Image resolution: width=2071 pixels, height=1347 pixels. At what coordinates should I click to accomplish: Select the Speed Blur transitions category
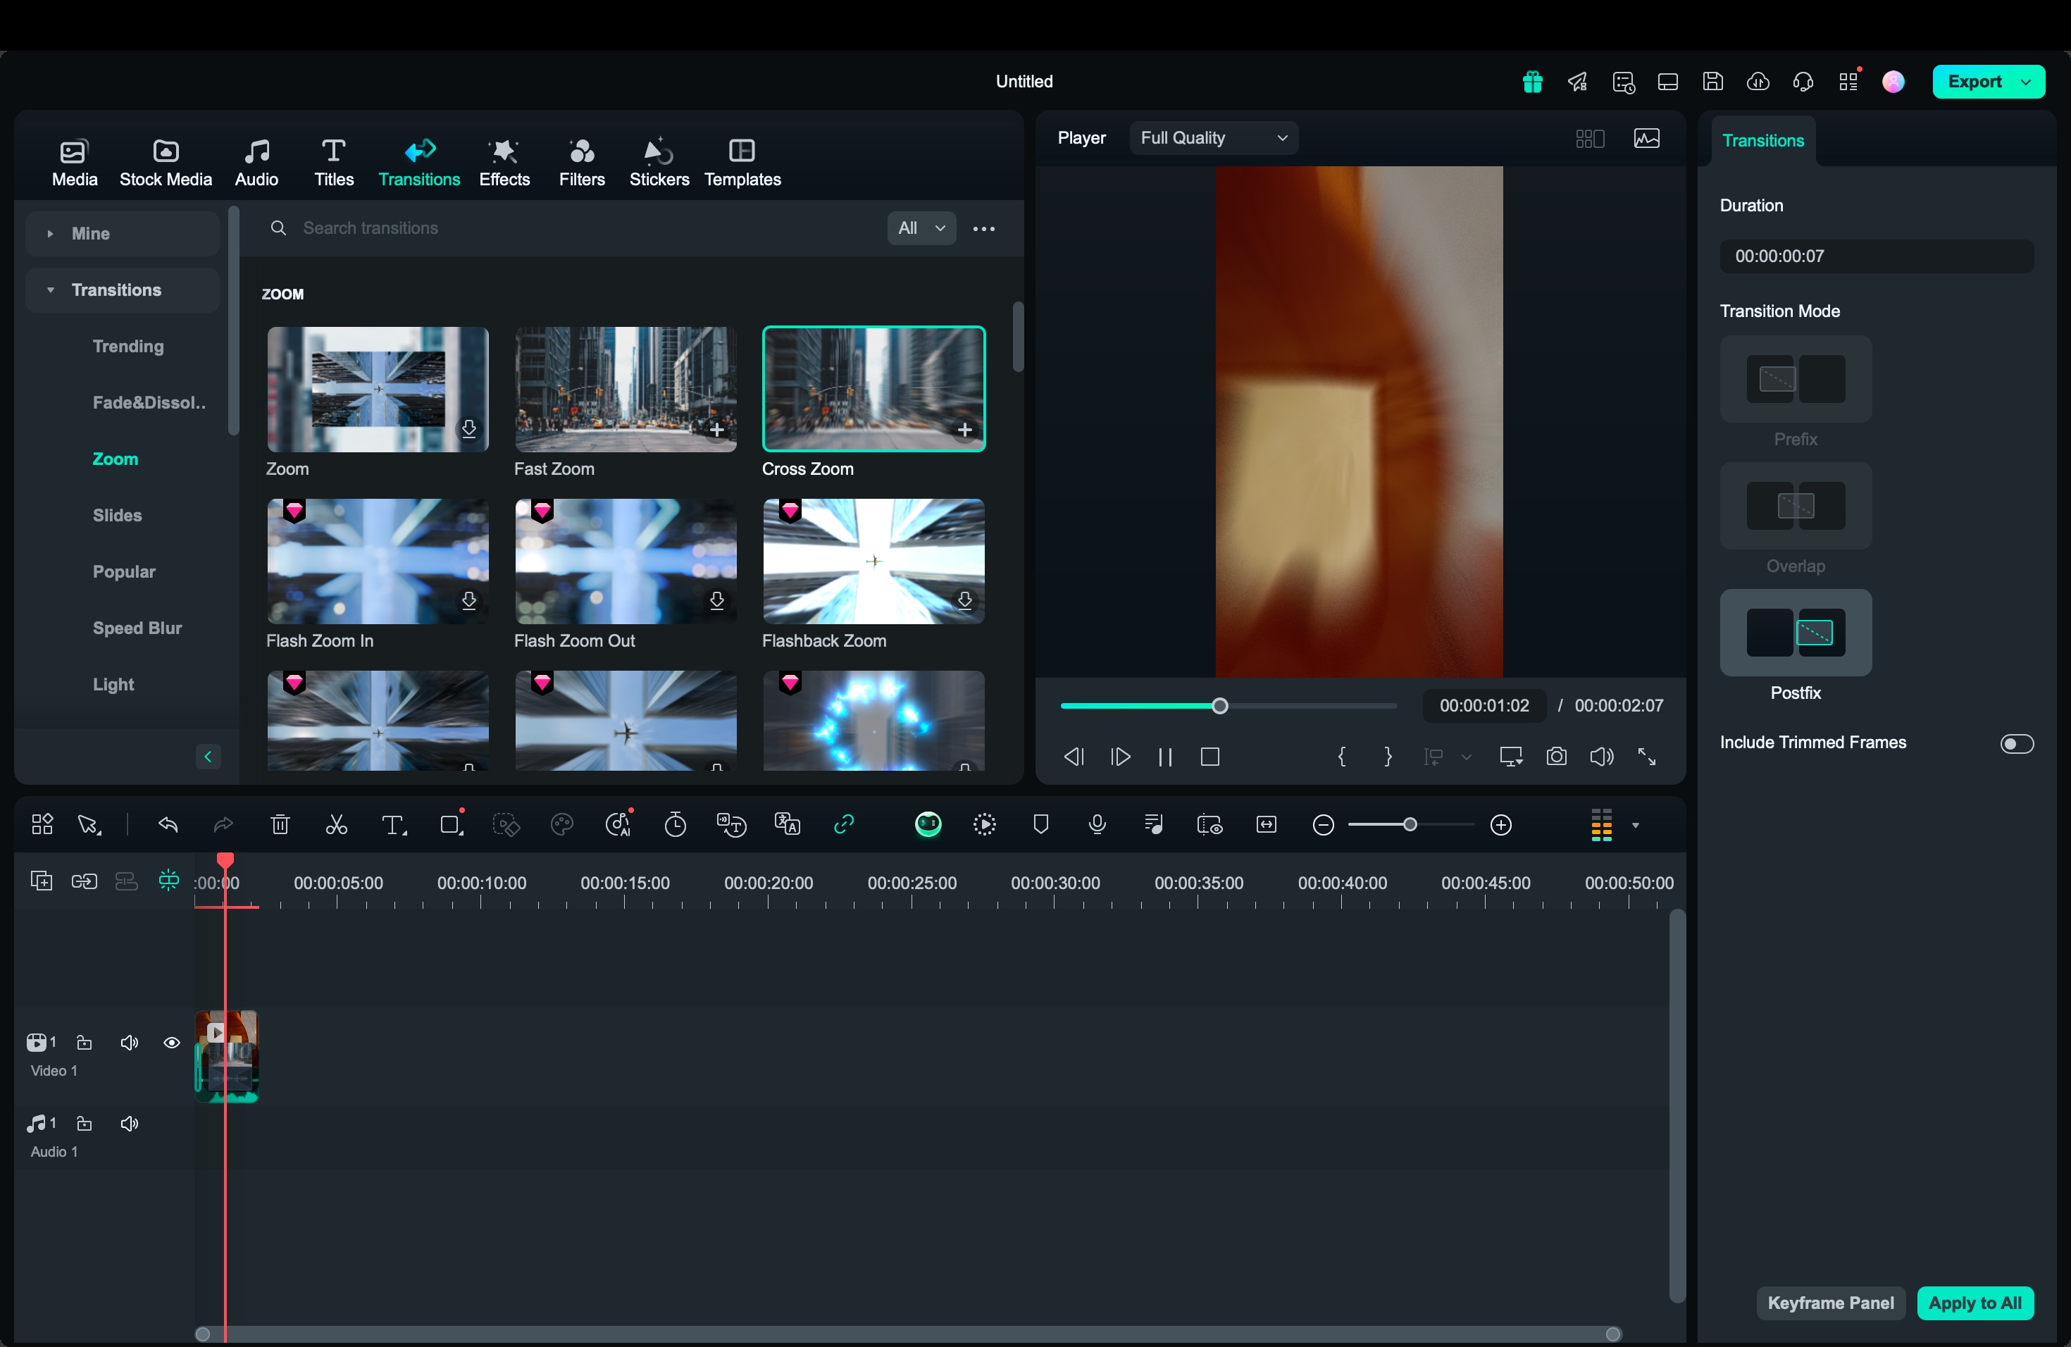[137, 628]
